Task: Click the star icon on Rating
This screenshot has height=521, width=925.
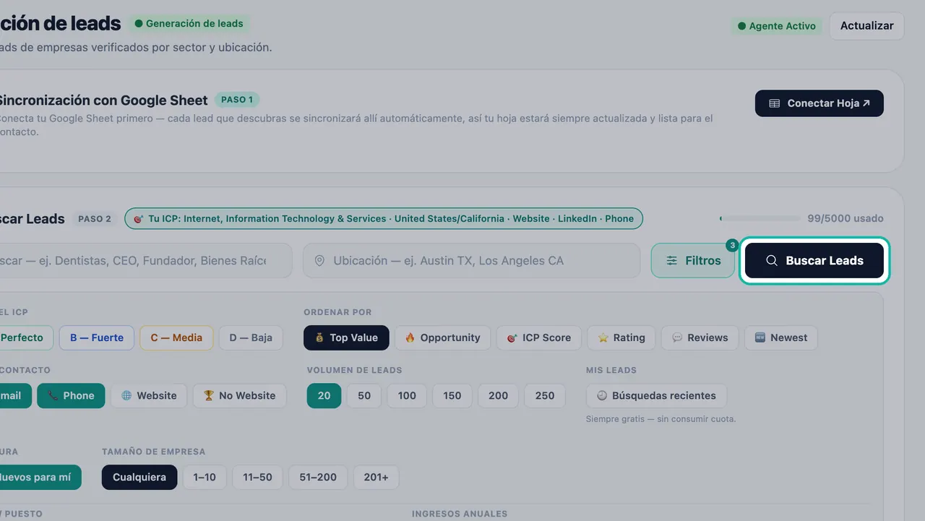Action: (x=603, y=337)
